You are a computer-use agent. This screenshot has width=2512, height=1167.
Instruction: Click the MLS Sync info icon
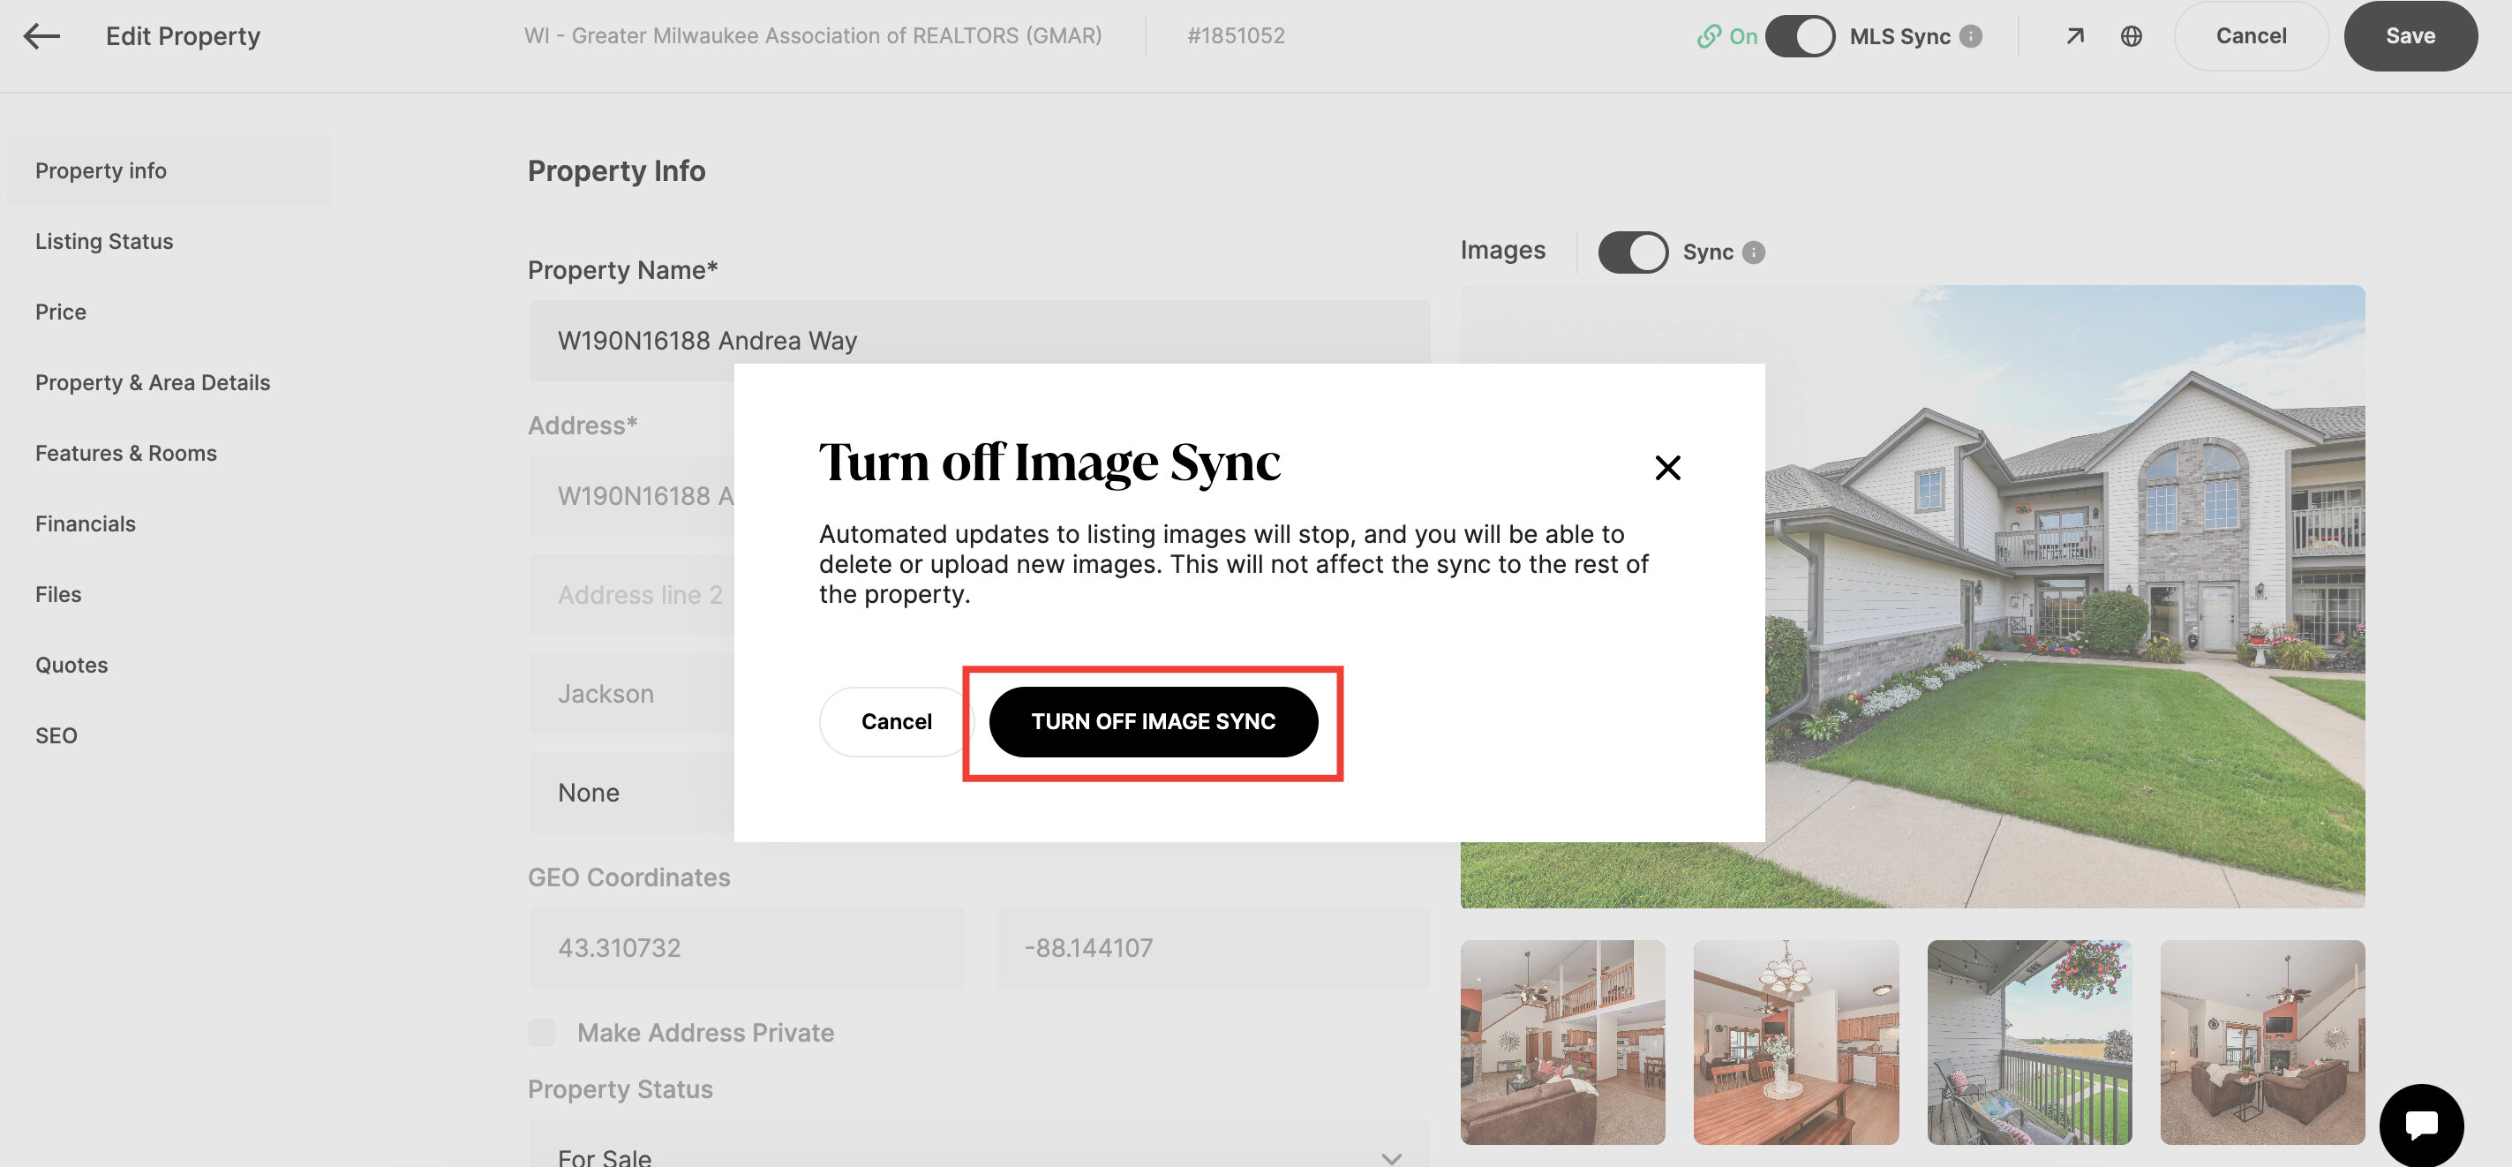(1971, 36)
